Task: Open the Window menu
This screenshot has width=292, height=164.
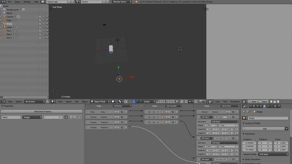Action: 27,2
